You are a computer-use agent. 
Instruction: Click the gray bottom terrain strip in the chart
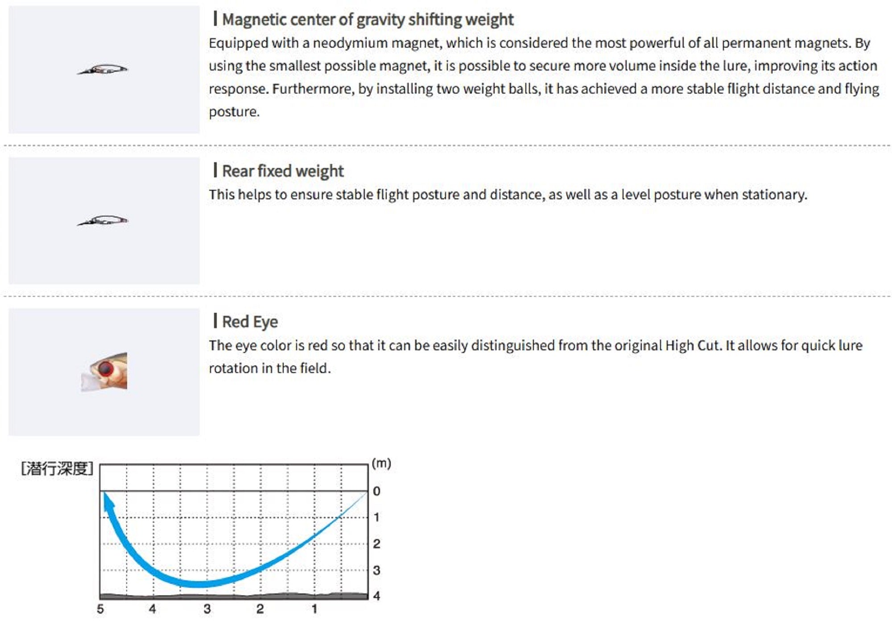pyautogui.click(x=234, y=595)
